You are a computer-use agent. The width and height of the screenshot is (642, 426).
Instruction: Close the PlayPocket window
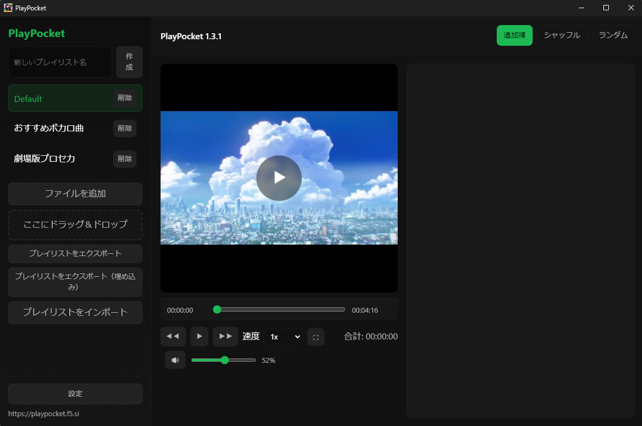pos(631,8)
